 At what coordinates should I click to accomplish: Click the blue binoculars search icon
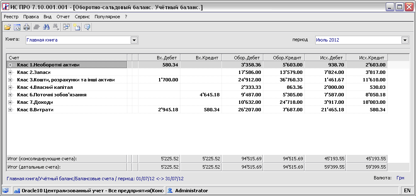pos(46,27)
